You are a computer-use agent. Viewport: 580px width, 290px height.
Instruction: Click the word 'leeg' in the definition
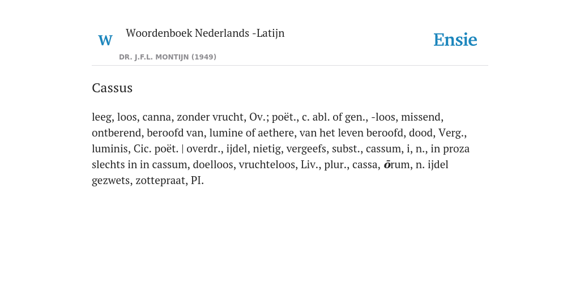click(102, 117)
